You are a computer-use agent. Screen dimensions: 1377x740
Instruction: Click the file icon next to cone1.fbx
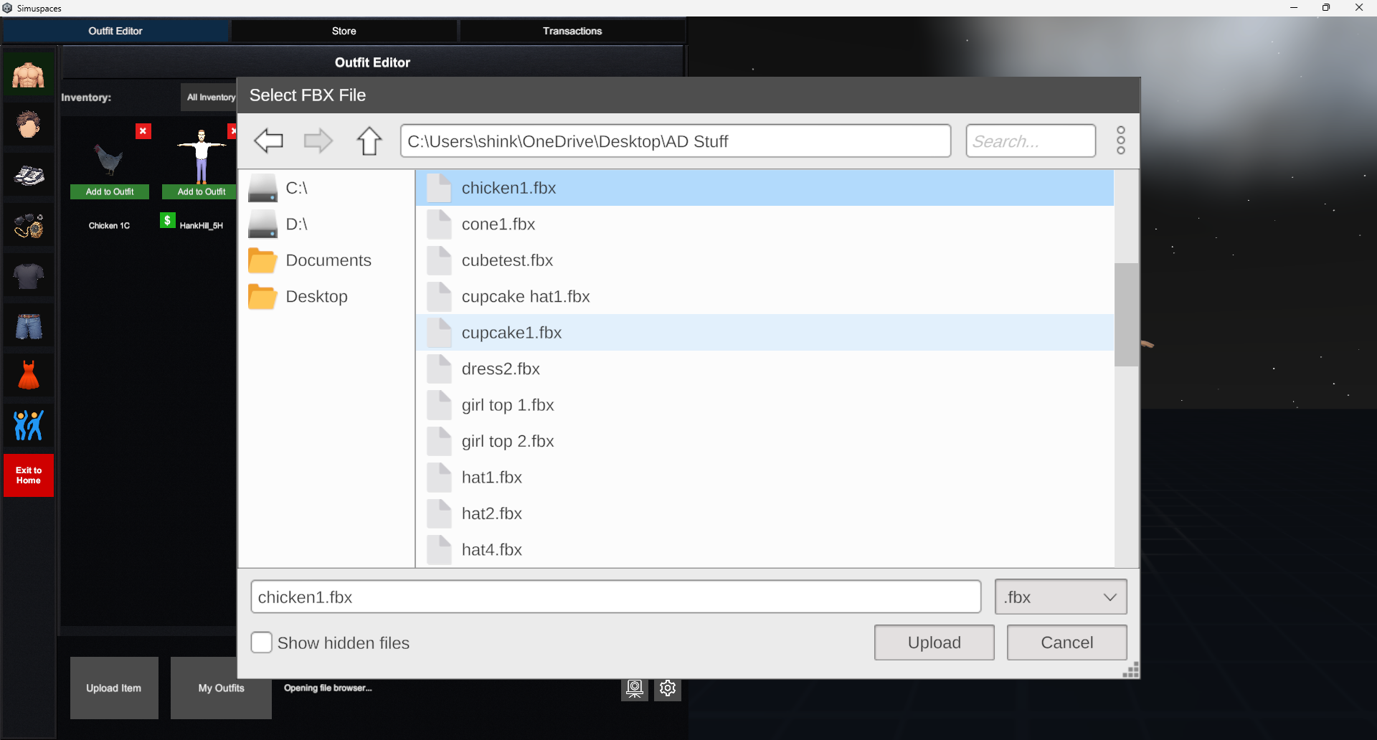[x=439, y=224]
